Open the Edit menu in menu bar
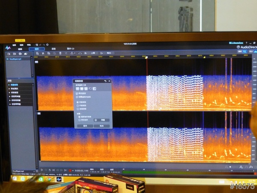257x193 pixels. point(22,45)
